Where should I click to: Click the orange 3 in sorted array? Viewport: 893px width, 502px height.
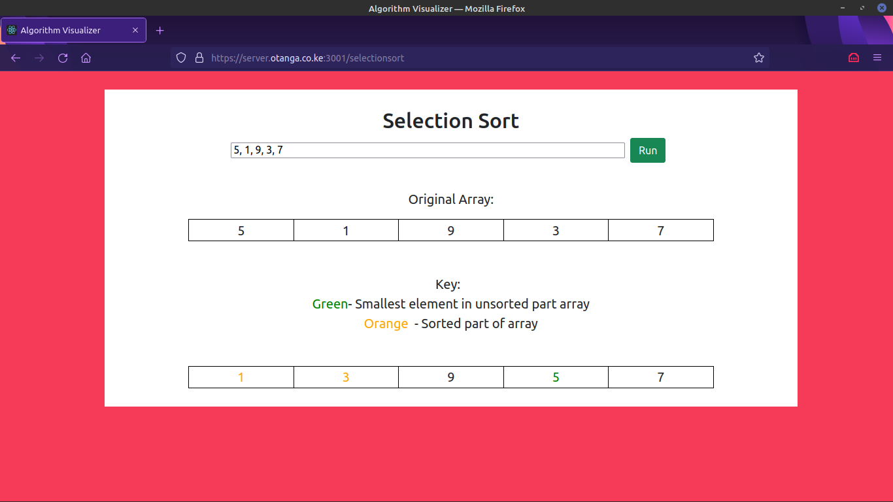pyautogui.click(x=346, y=377)
